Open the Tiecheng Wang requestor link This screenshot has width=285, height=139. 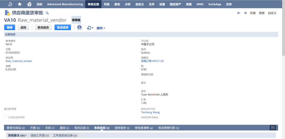click(150, 112)
